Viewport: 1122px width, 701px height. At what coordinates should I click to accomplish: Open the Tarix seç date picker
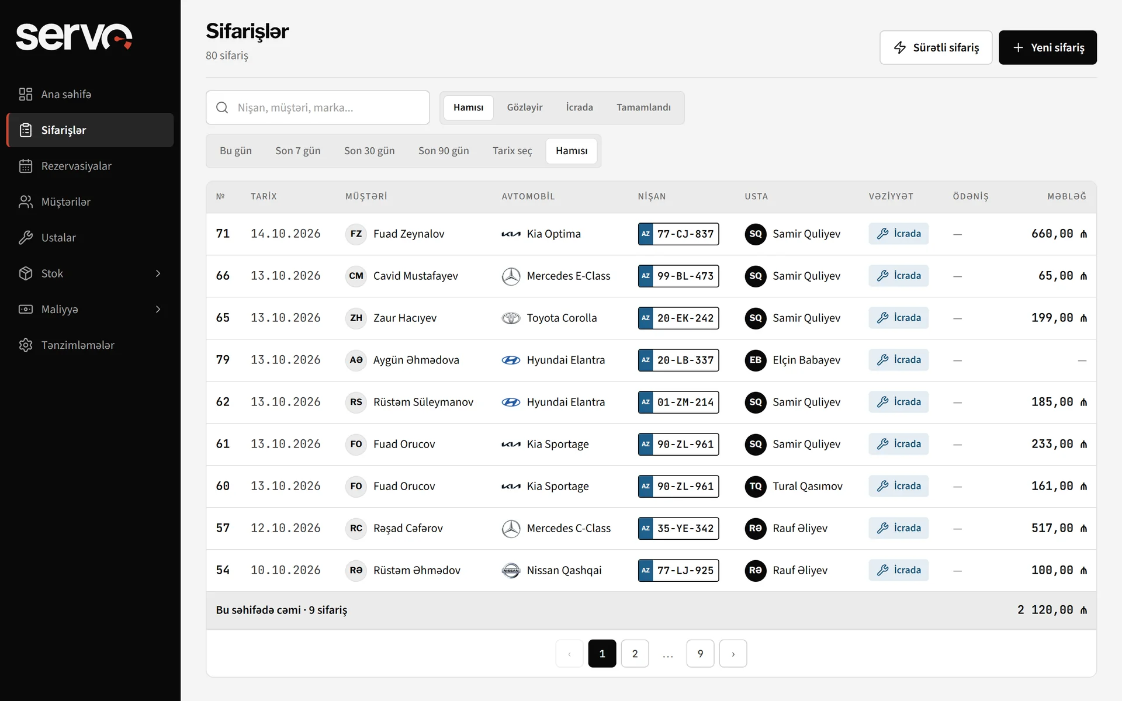tap(512, 151)
